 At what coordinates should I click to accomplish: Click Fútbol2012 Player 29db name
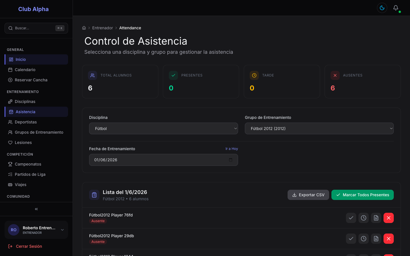111,236
